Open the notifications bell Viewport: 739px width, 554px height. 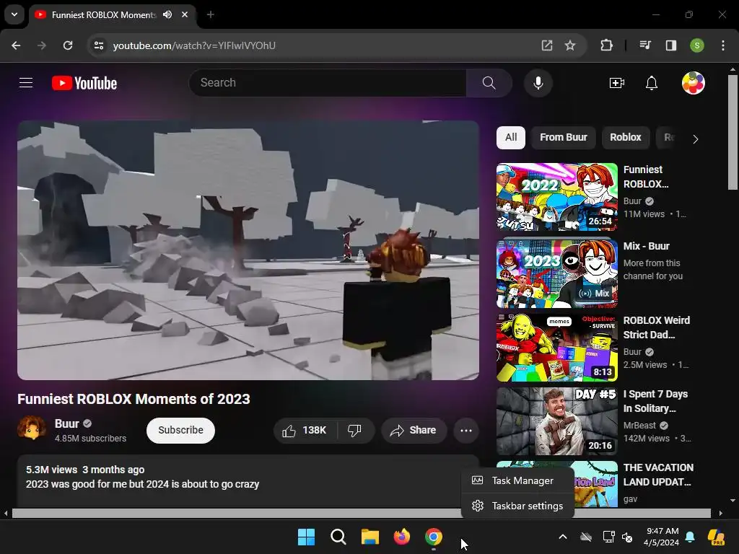click(x=652, y=83)
